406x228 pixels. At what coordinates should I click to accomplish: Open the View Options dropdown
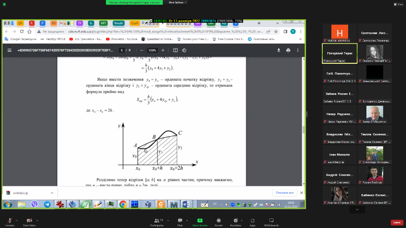(x=177, y=3)
